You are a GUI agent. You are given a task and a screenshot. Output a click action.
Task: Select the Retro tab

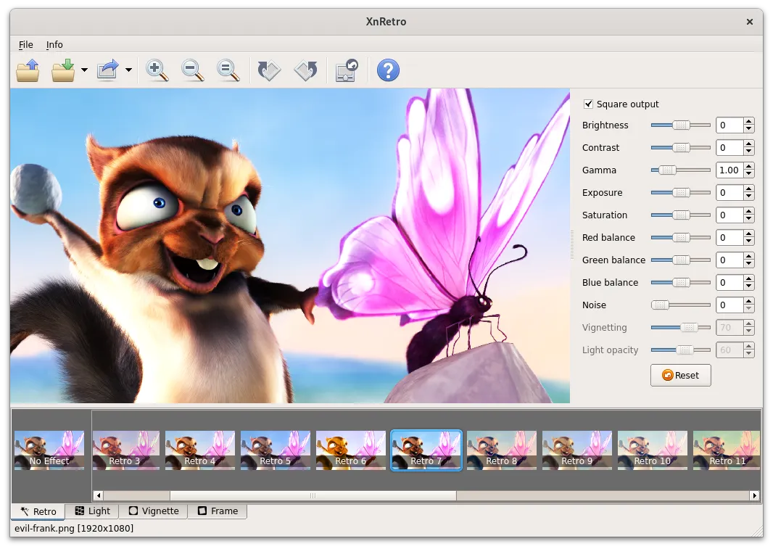coord(38,511)
